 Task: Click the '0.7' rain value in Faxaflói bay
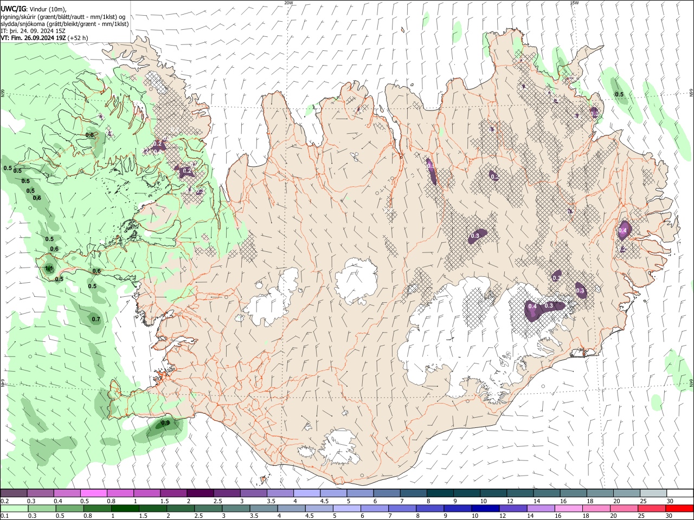(x=96, y=319)
